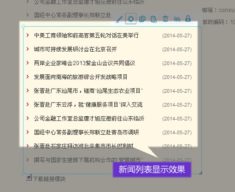
Task: Click the bottom-right corner resize handle
Action: point(200,173)
